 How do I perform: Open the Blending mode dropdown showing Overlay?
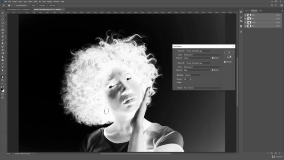(193, 75)
